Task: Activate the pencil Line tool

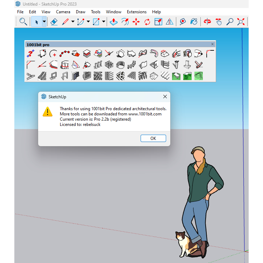Action: click(x=65, y=22)
